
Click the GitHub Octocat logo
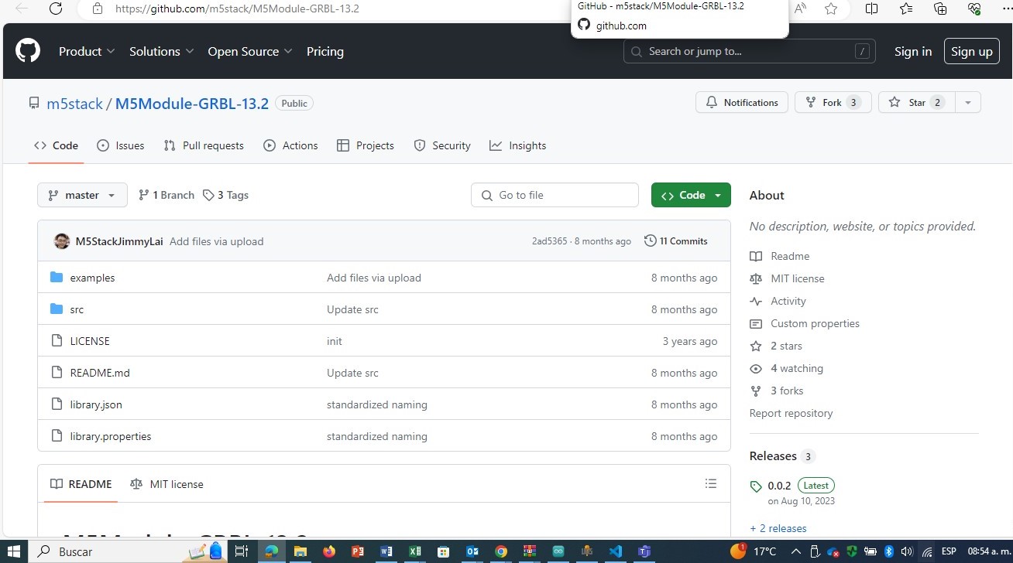coord(28,51)
